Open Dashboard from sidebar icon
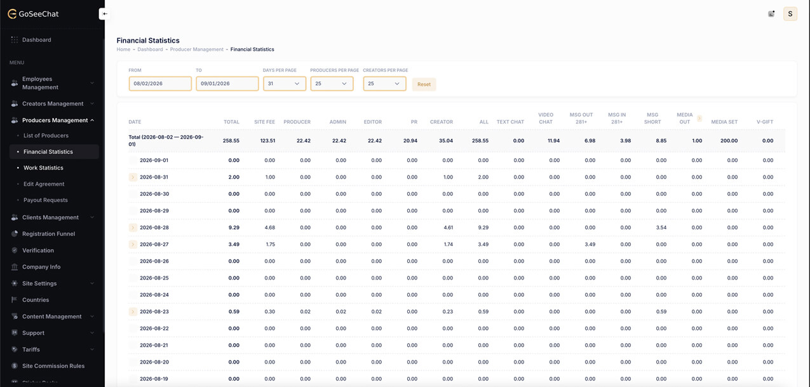 [x=14, y=40]
